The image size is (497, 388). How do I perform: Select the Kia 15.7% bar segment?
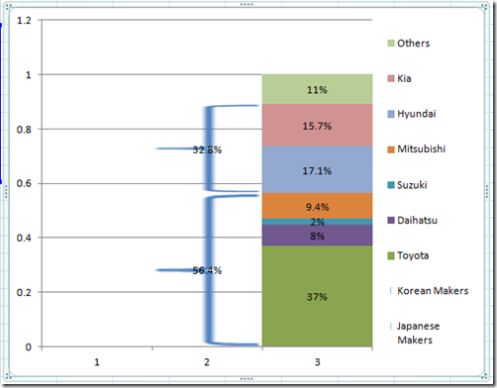pos(317,126)
